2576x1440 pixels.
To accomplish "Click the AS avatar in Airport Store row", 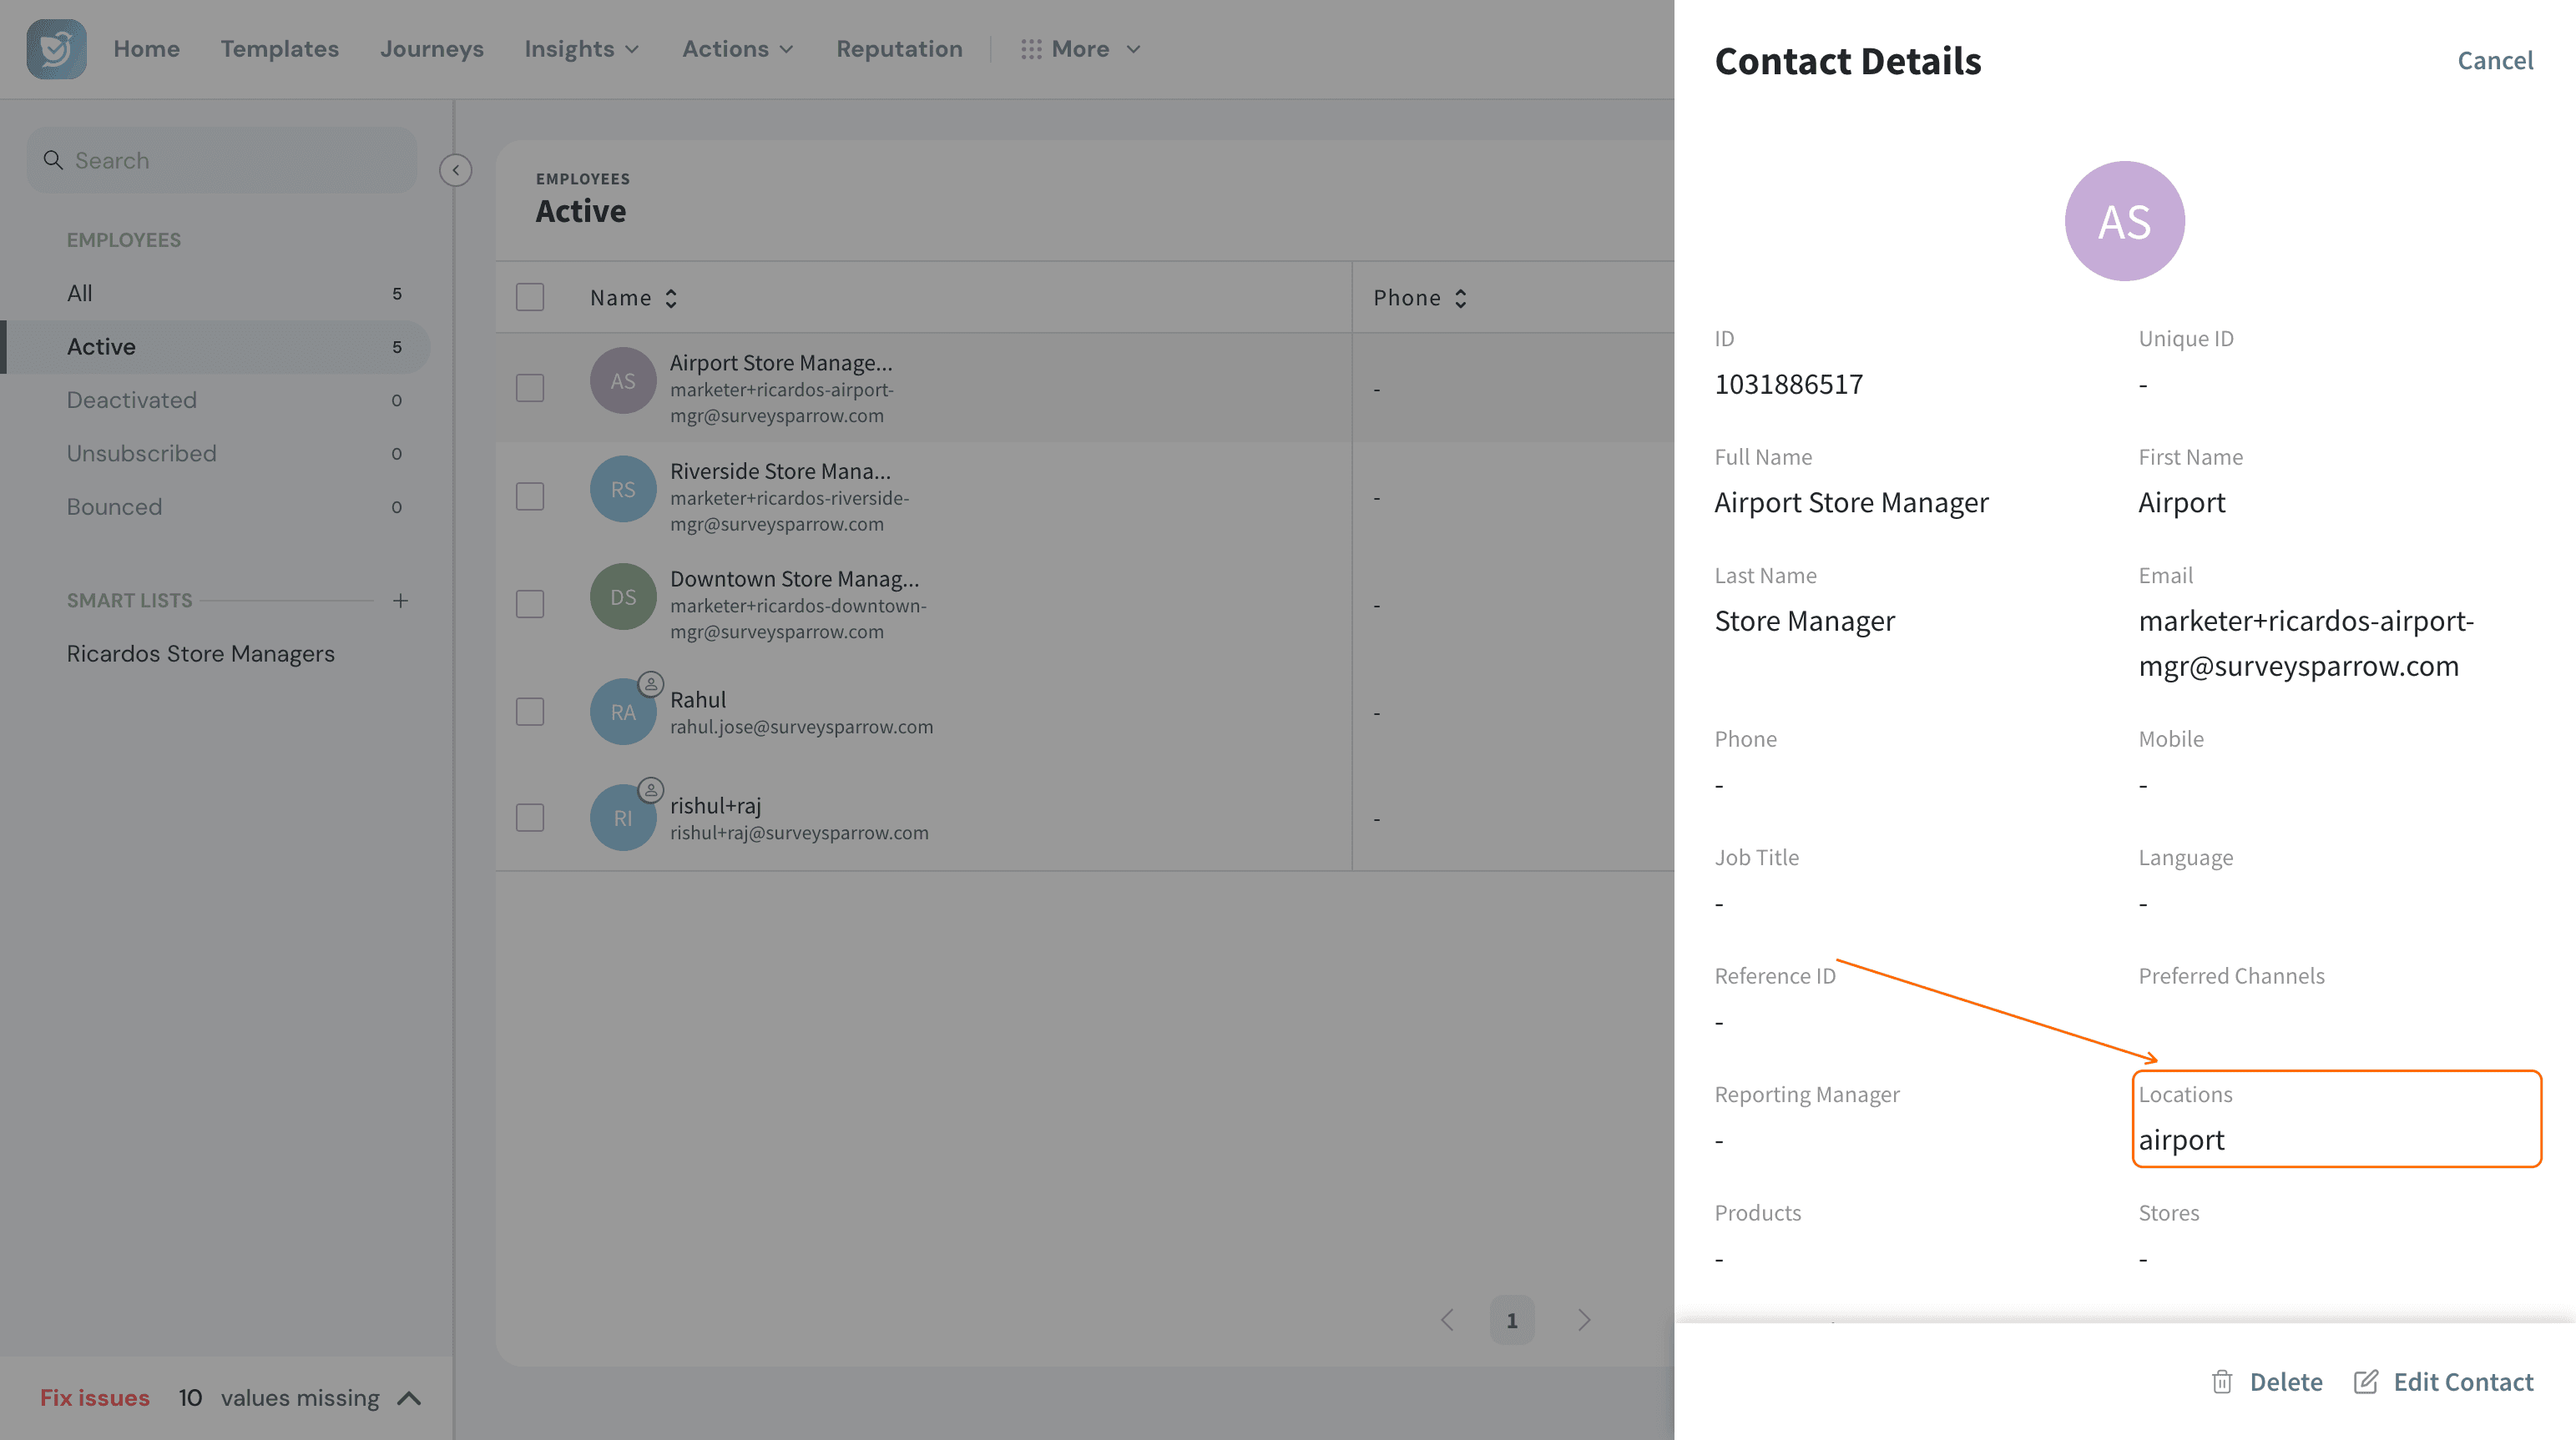I will click(623, 380).
